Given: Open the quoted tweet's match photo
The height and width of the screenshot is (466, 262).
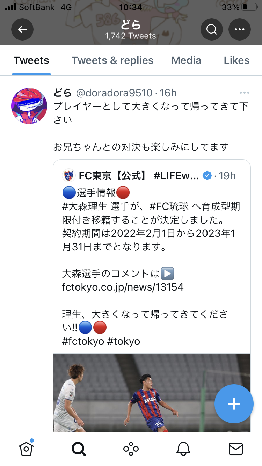Looking at the screenshot, I should coord(152,392).
